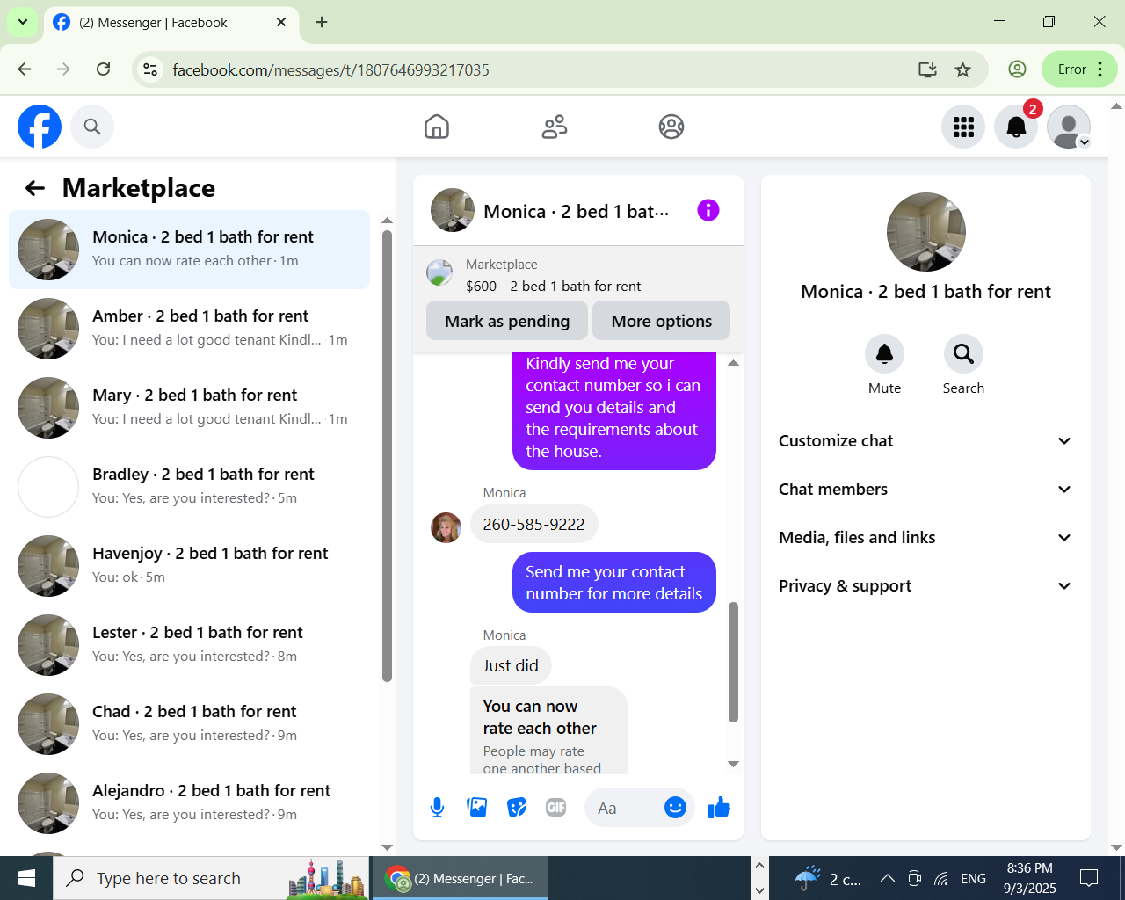Open the weather widget in taskbar
This screenshot has width=1125, height=900.
[828, 878]
